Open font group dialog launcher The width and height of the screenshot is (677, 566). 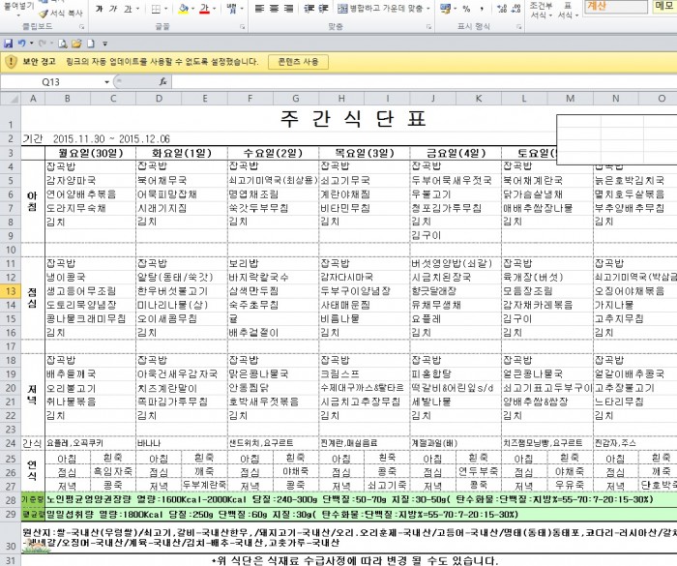(x=243, y=27)
